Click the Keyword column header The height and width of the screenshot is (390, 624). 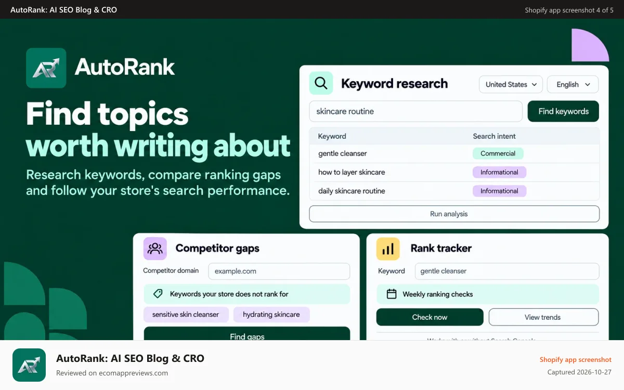point(332,136)
